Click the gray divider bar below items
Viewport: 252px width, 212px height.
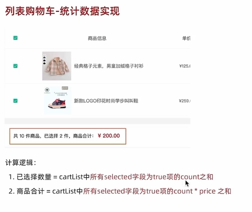(x=97, y=121)
